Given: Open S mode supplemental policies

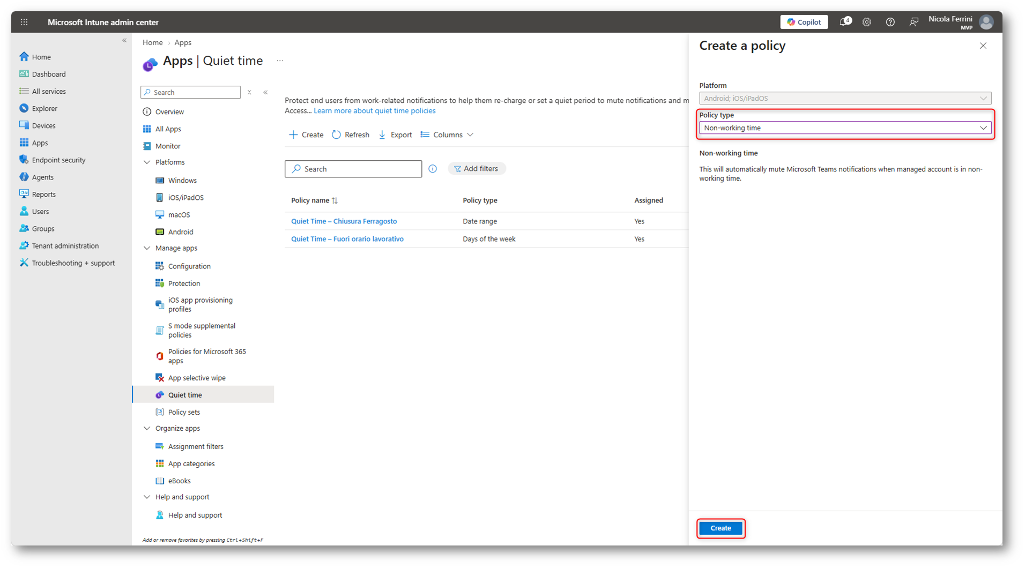Looking at the screenshot, I should [x=202, y=330].
